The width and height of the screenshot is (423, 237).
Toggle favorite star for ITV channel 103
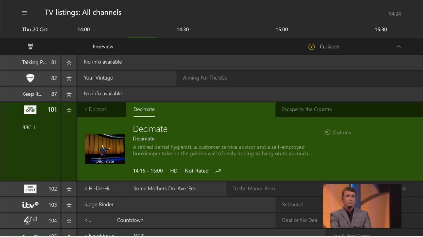point(69,205)
